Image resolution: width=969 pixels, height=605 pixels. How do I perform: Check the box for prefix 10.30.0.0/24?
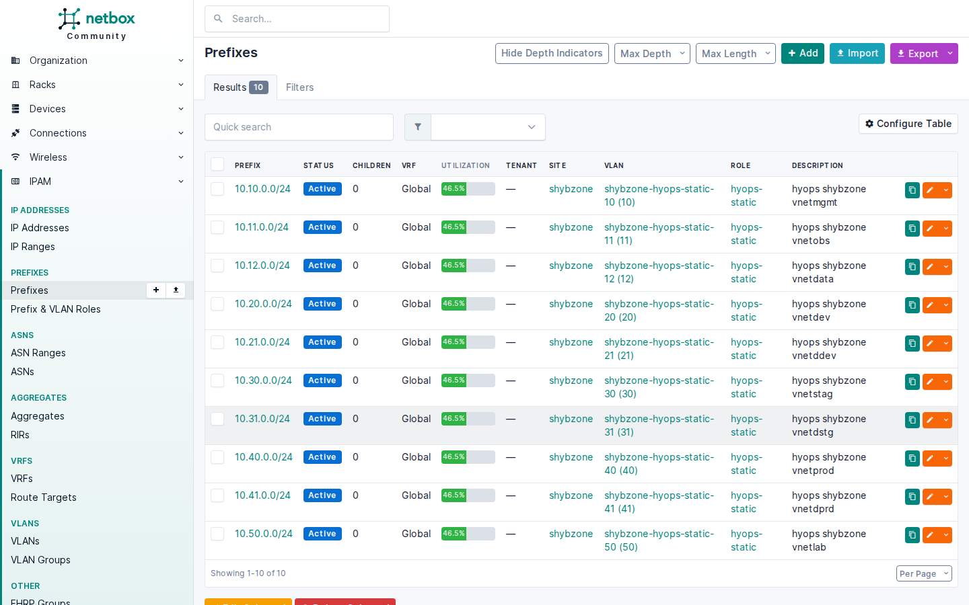point(217,380)
